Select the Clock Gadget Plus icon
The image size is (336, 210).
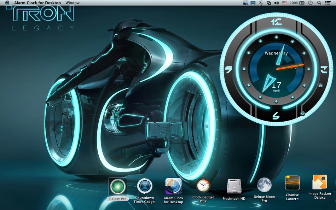point(203,186)
